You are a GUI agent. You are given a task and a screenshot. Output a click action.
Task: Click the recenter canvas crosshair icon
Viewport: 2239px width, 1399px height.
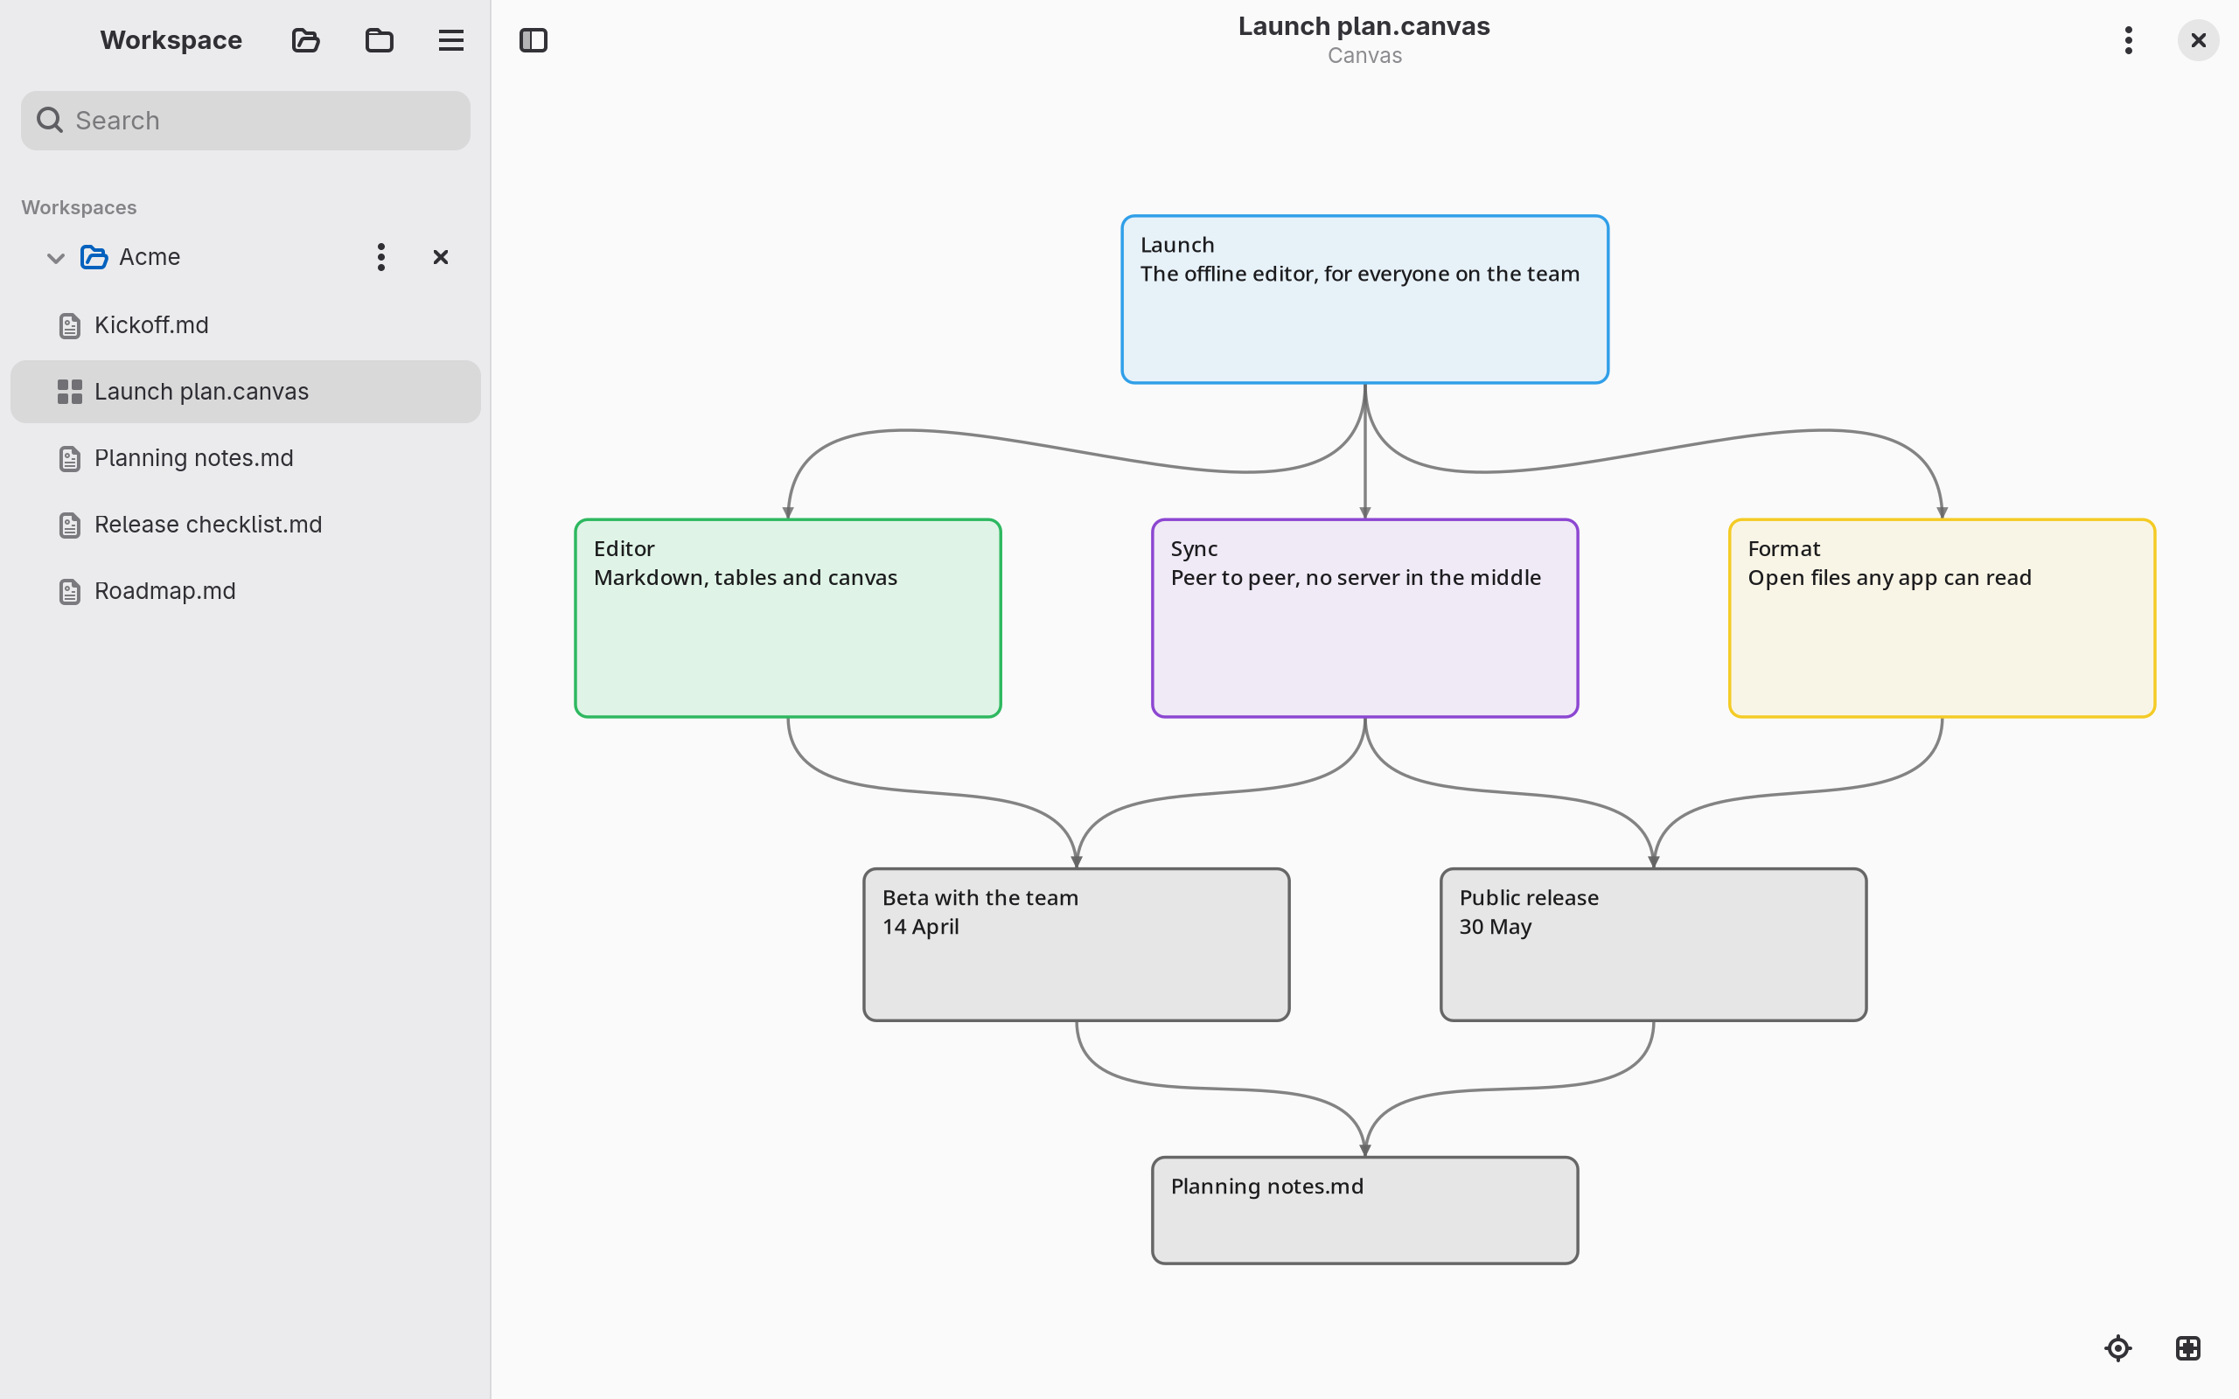(x=2118, y=1348)
